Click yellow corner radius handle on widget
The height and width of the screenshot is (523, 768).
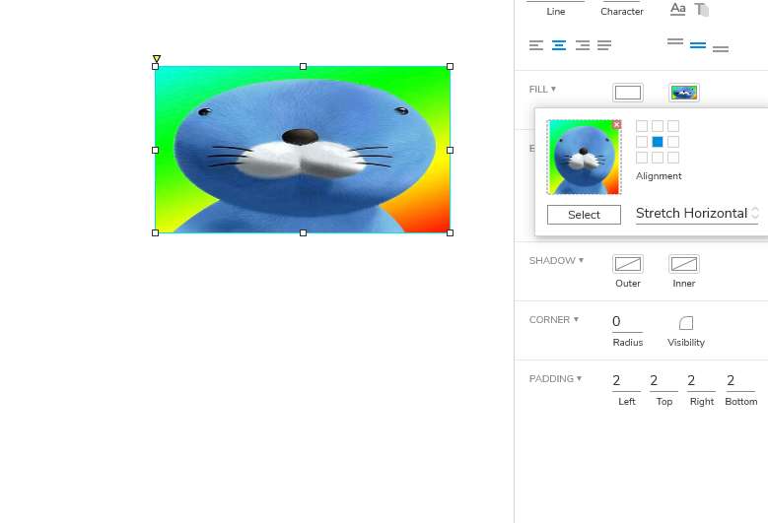coord(156,59)
